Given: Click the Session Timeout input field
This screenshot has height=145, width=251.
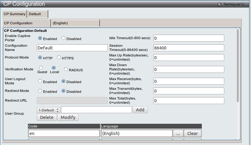Looking at the screenshot, I should (x=188, y=48).
